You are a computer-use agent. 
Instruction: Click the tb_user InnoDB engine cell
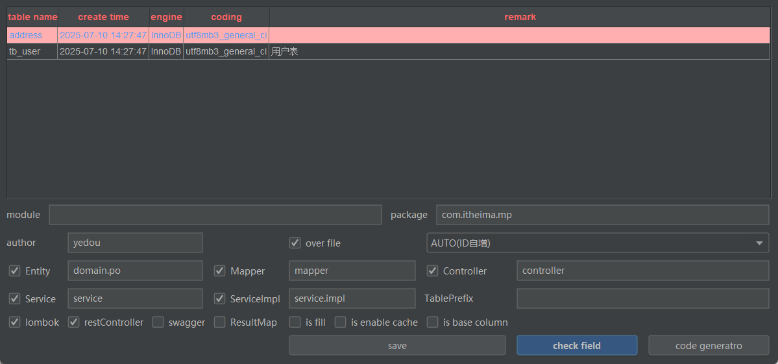[166, 51]
